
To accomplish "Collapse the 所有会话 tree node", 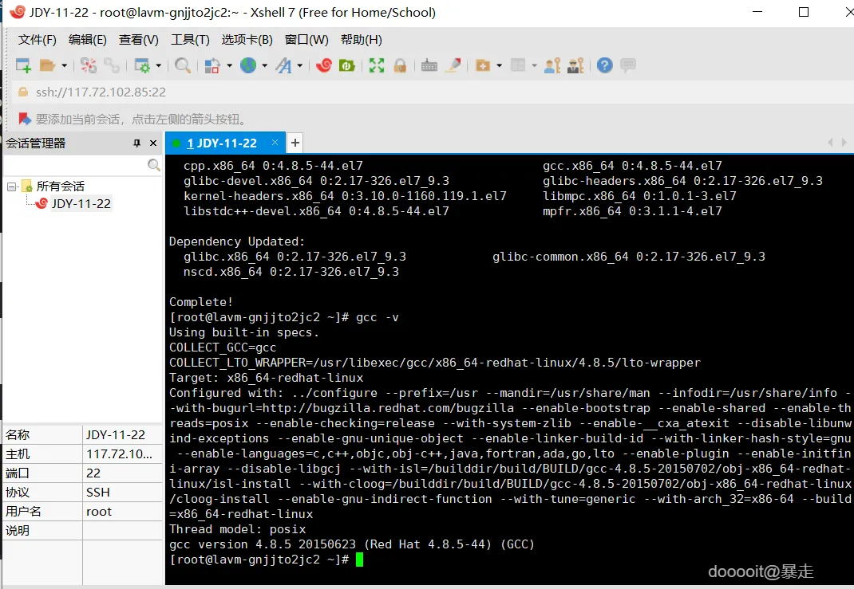I will pos(11,187).
